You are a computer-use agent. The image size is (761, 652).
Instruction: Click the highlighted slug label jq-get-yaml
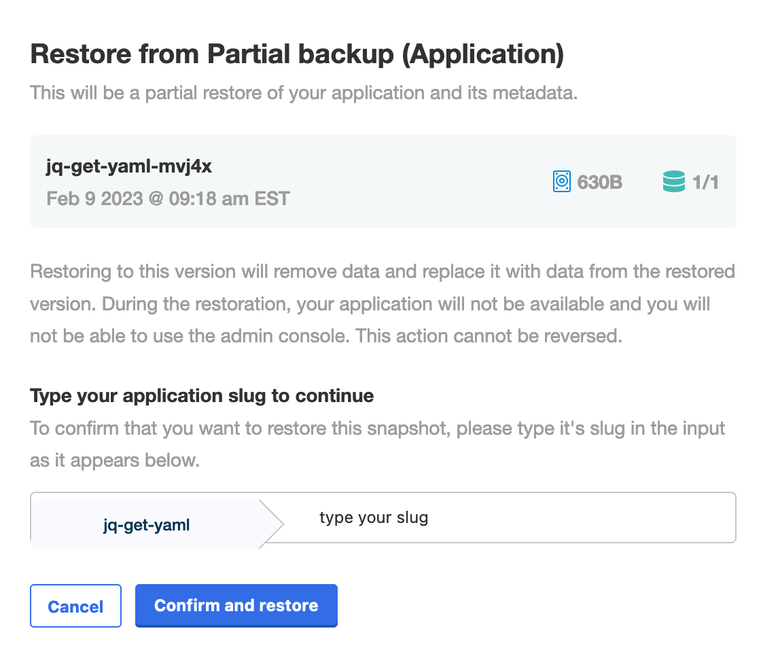[x=146, y=525]
